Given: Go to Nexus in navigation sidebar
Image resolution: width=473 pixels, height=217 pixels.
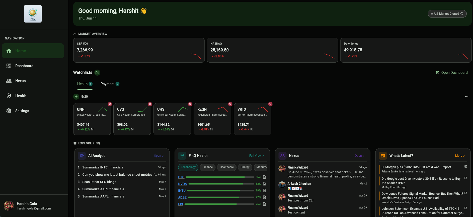Looking at the screenshot, I should pyautogui.click(x=33, y=81).
